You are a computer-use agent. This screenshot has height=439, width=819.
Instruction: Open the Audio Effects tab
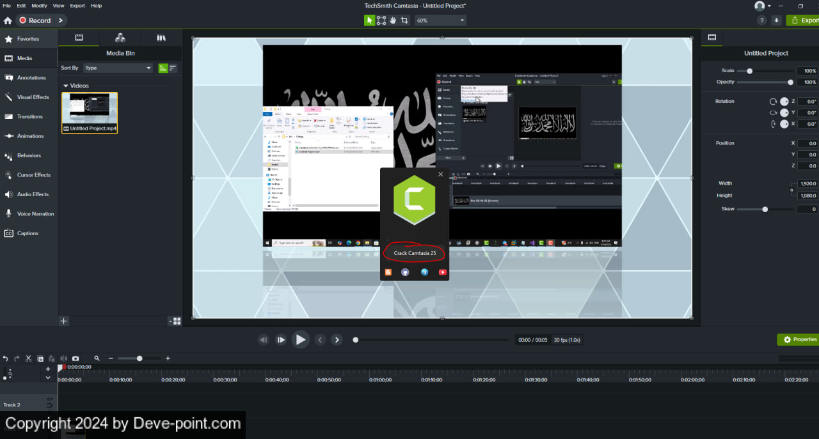(x=29, y=194)
